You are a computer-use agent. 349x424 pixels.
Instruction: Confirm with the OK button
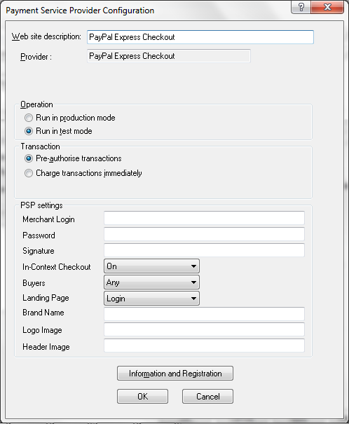coord(142,397)
